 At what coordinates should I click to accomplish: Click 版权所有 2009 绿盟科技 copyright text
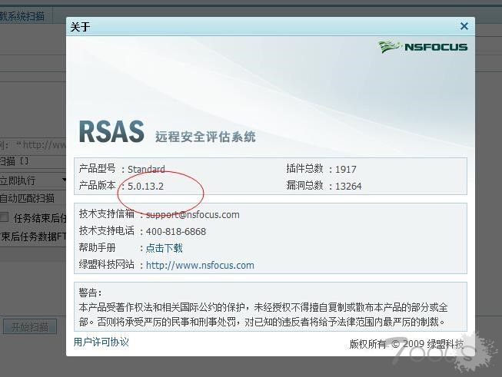[x=407, y=344]
